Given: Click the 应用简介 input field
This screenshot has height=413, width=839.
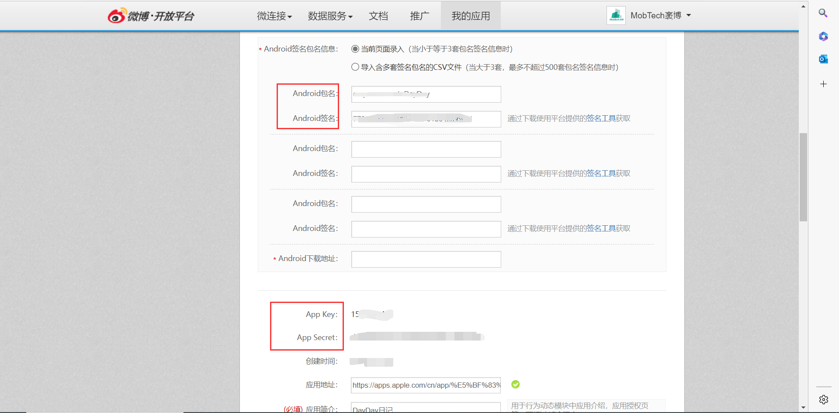Looking at the screenshot, I should click(x=426, y=408).
